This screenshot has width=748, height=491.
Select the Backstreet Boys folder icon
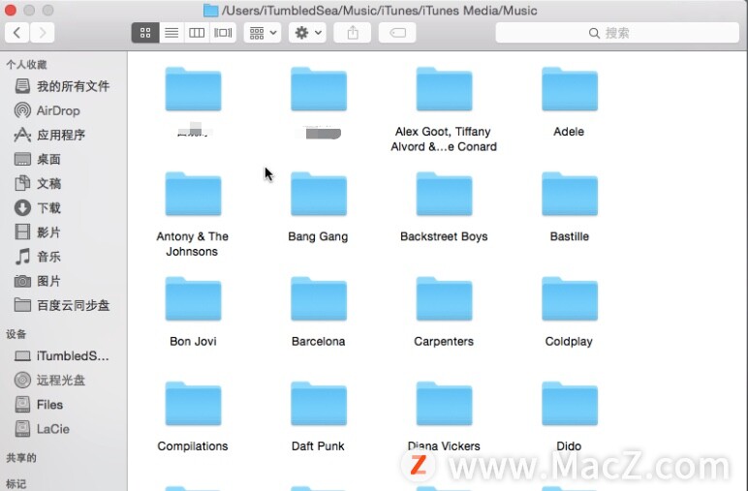[444, 195]
